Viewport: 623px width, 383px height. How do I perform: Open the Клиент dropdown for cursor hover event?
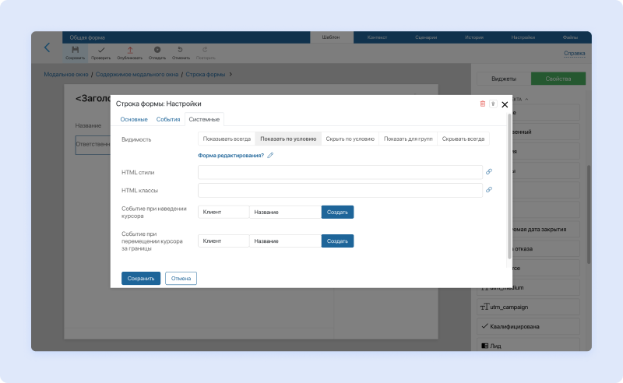pos(224,212)
